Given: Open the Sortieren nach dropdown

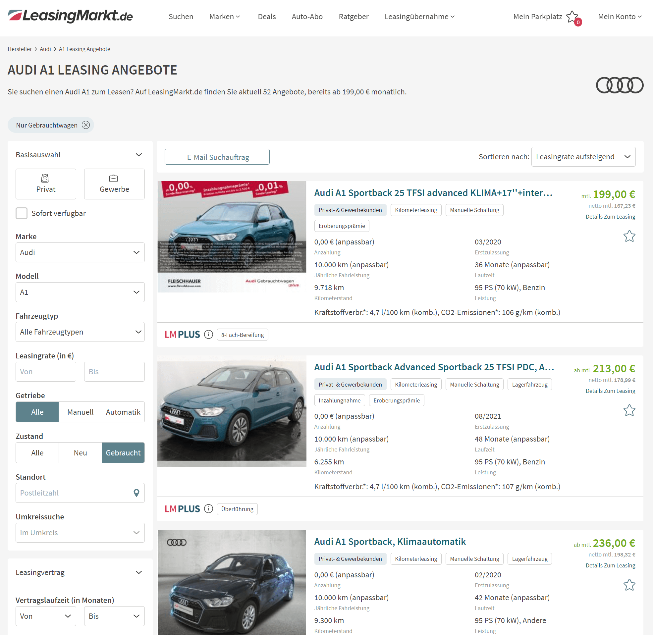Looking at the screenshot, I should (x=583, y=157).
